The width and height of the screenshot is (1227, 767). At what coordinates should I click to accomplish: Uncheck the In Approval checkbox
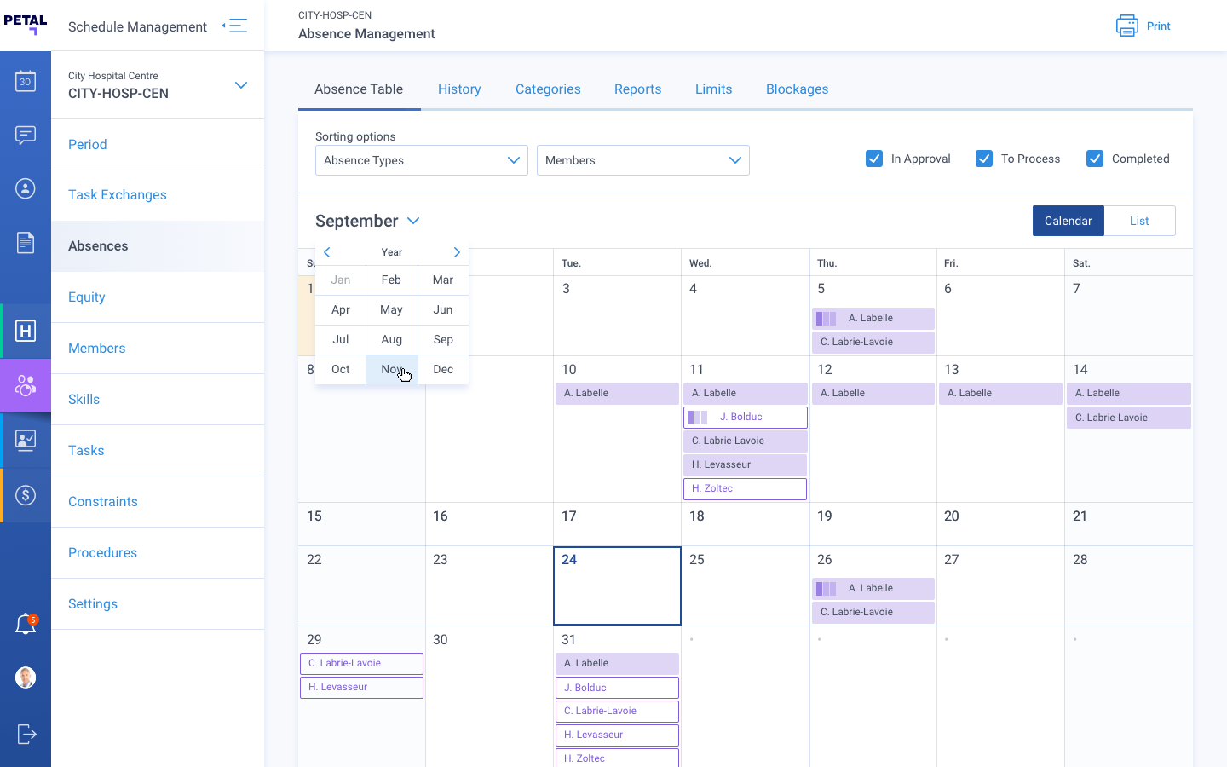874,159
